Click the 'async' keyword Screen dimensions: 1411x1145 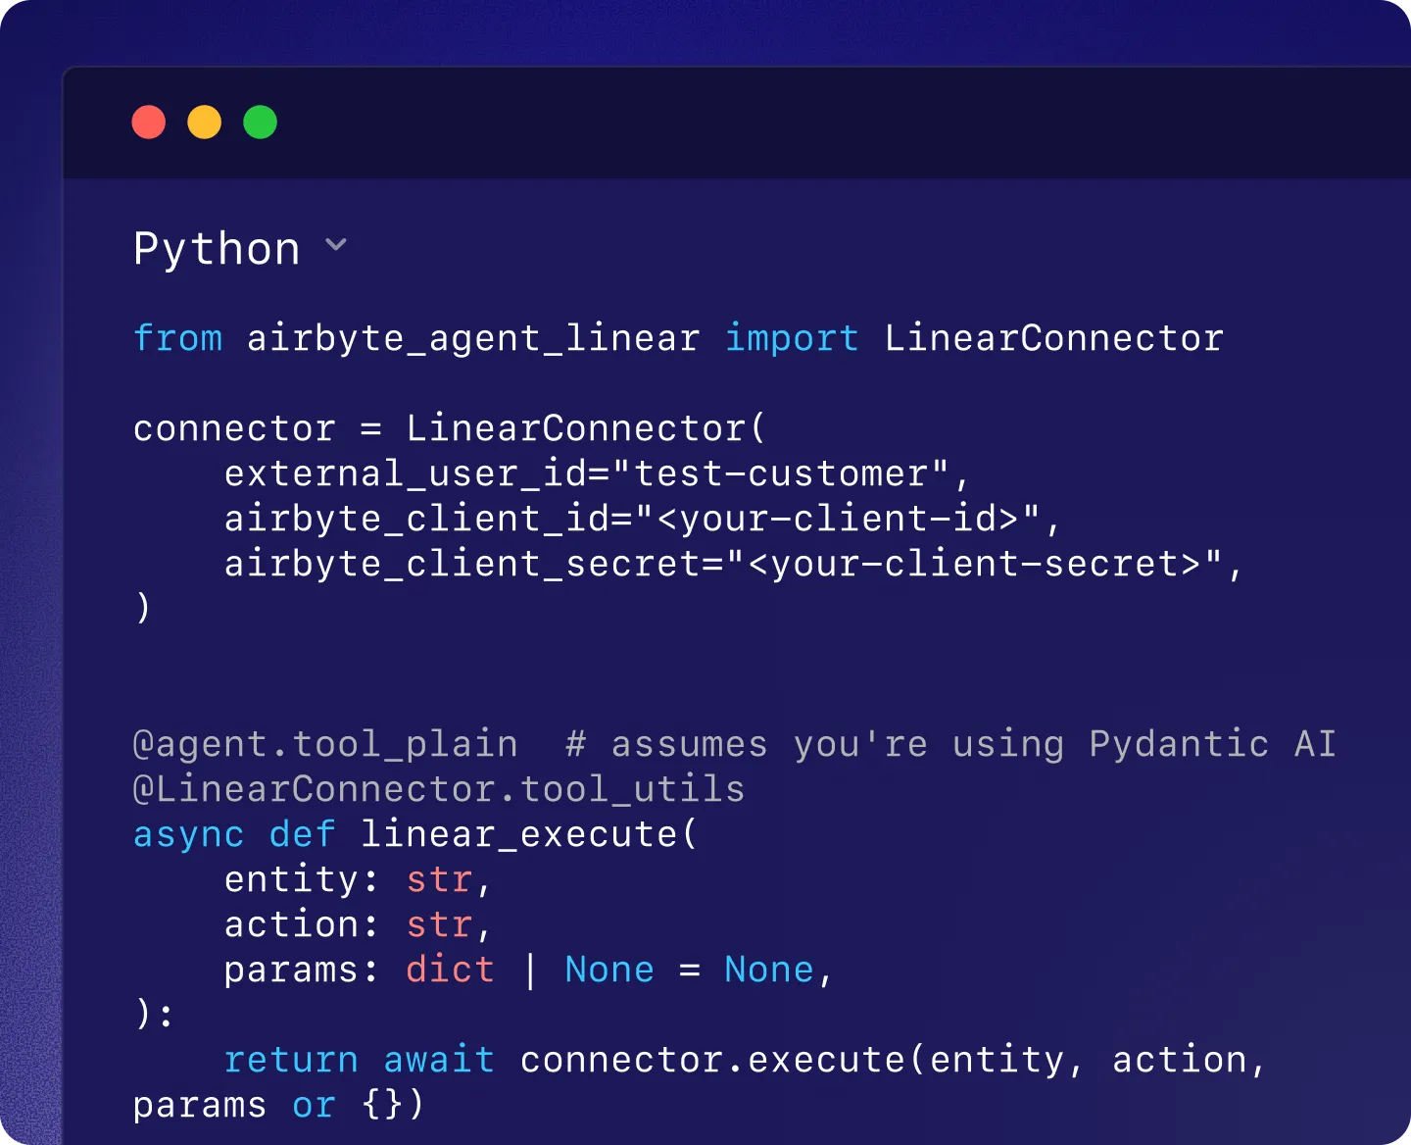(x=188, y=834)
